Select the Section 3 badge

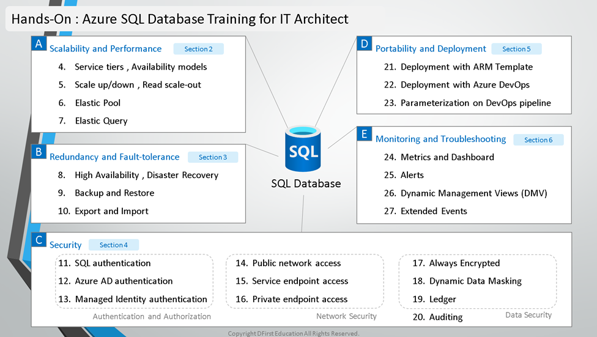213,157
